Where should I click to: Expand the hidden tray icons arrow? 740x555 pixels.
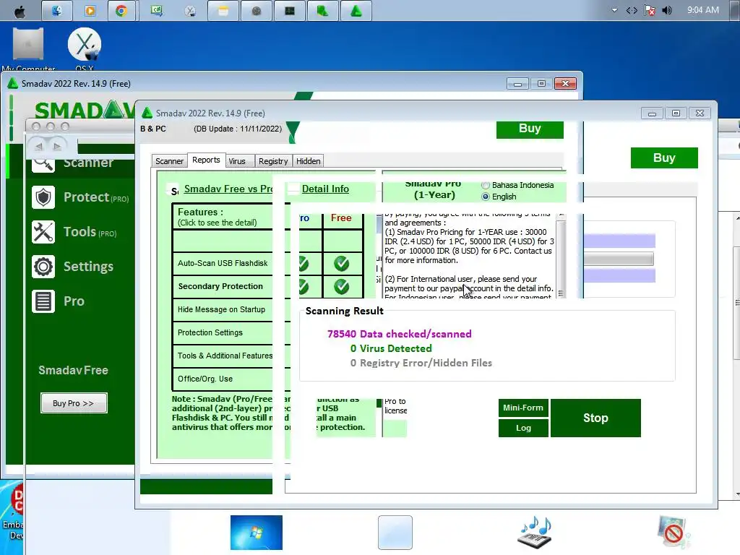click(614, 10)
